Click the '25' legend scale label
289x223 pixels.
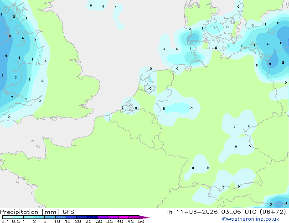[88, 221]
